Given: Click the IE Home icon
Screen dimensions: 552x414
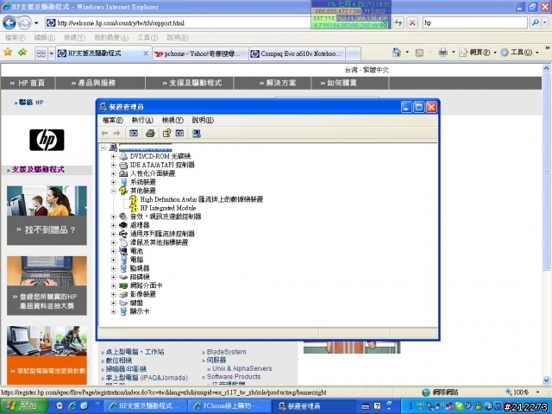Looking at the screenshot, I should pos(397,52).
